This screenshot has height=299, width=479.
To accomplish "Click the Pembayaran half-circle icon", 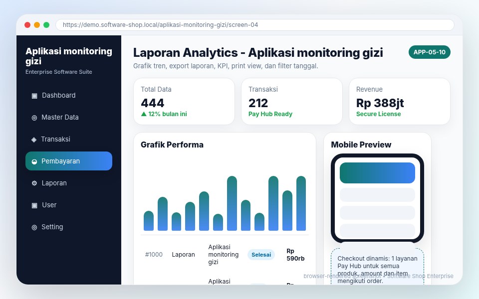I will click(x=34, y=161).
